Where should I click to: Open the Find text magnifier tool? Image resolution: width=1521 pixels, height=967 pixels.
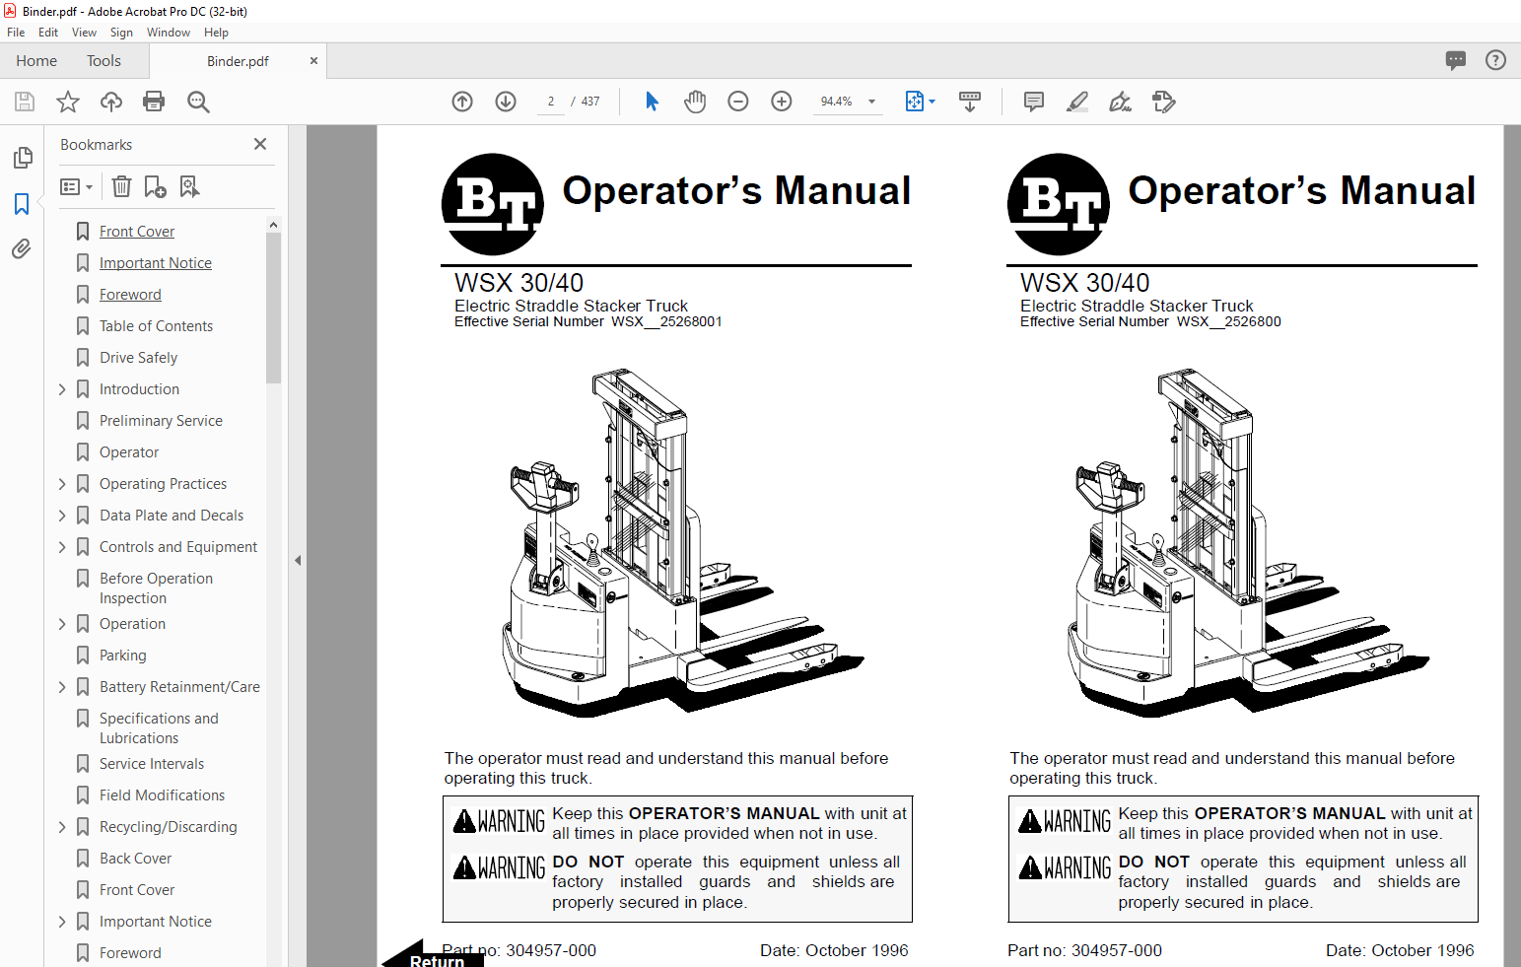click(198, 102)
